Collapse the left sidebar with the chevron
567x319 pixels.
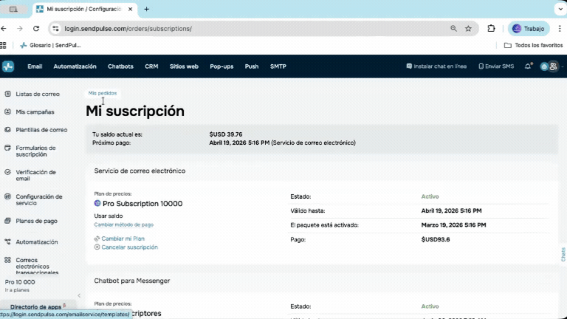(79, 295)
